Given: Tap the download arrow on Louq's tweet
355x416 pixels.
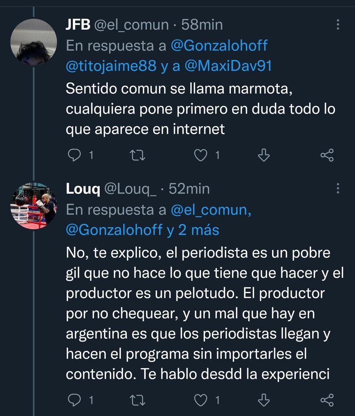Looking at the screenshot, I should (x=263, y=399).
